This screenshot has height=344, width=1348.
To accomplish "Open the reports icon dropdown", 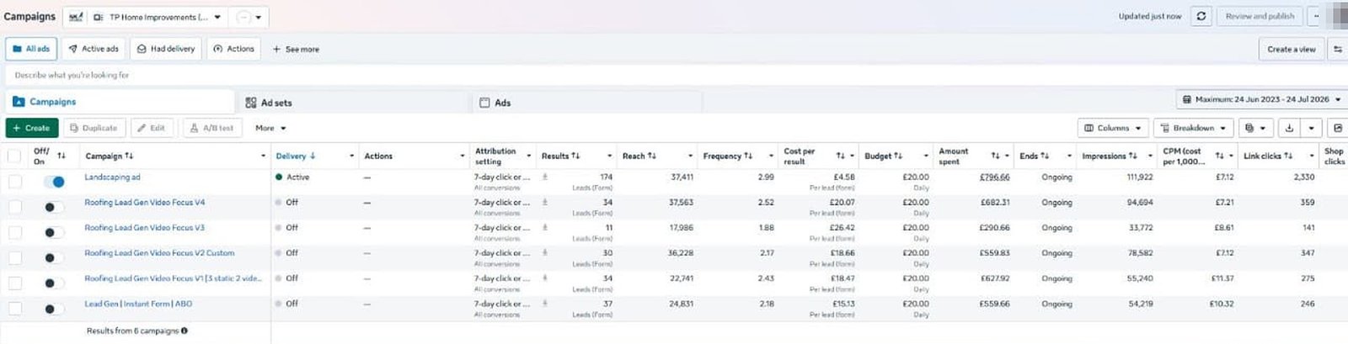I will coord(1255,128).
